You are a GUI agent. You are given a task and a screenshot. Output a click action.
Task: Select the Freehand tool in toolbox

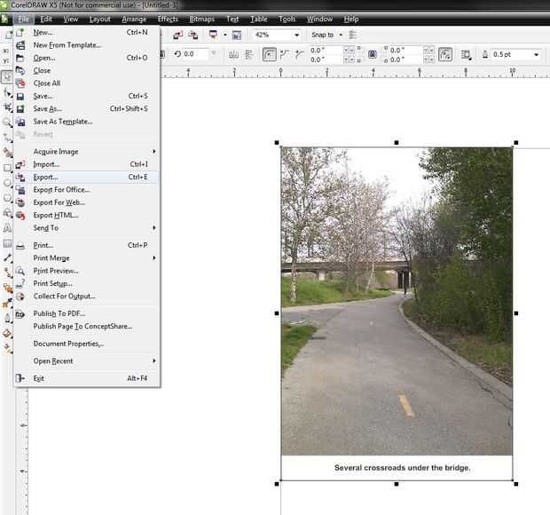[x=7, y=138]
